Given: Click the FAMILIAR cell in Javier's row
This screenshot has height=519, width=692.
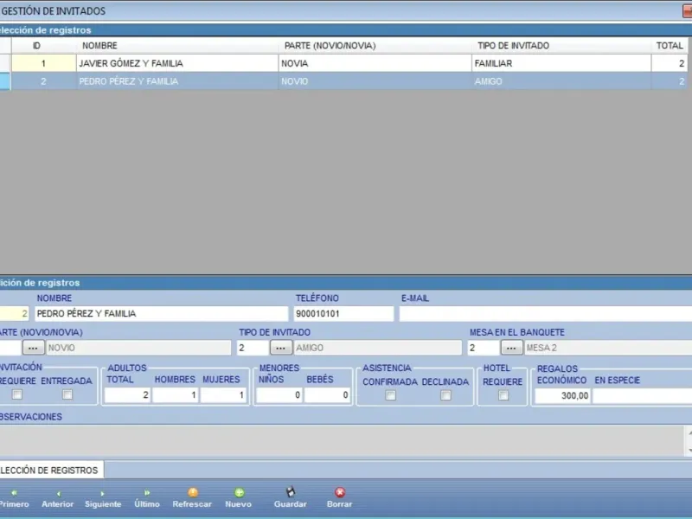Looking at the screenshot, I should coord(561,63).
